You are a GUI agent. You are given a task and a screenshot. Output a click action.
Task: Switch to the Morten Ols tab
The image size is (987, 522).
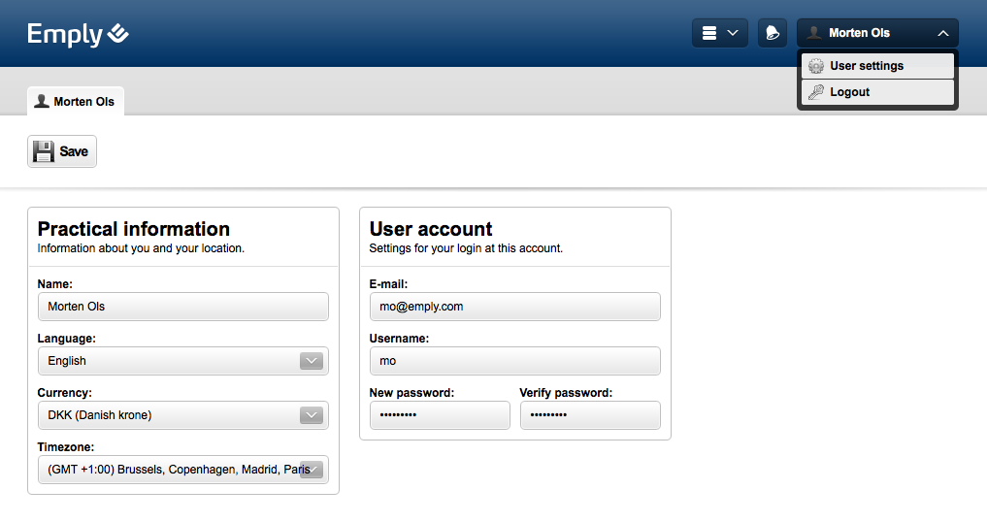click(x=75, y=101)
